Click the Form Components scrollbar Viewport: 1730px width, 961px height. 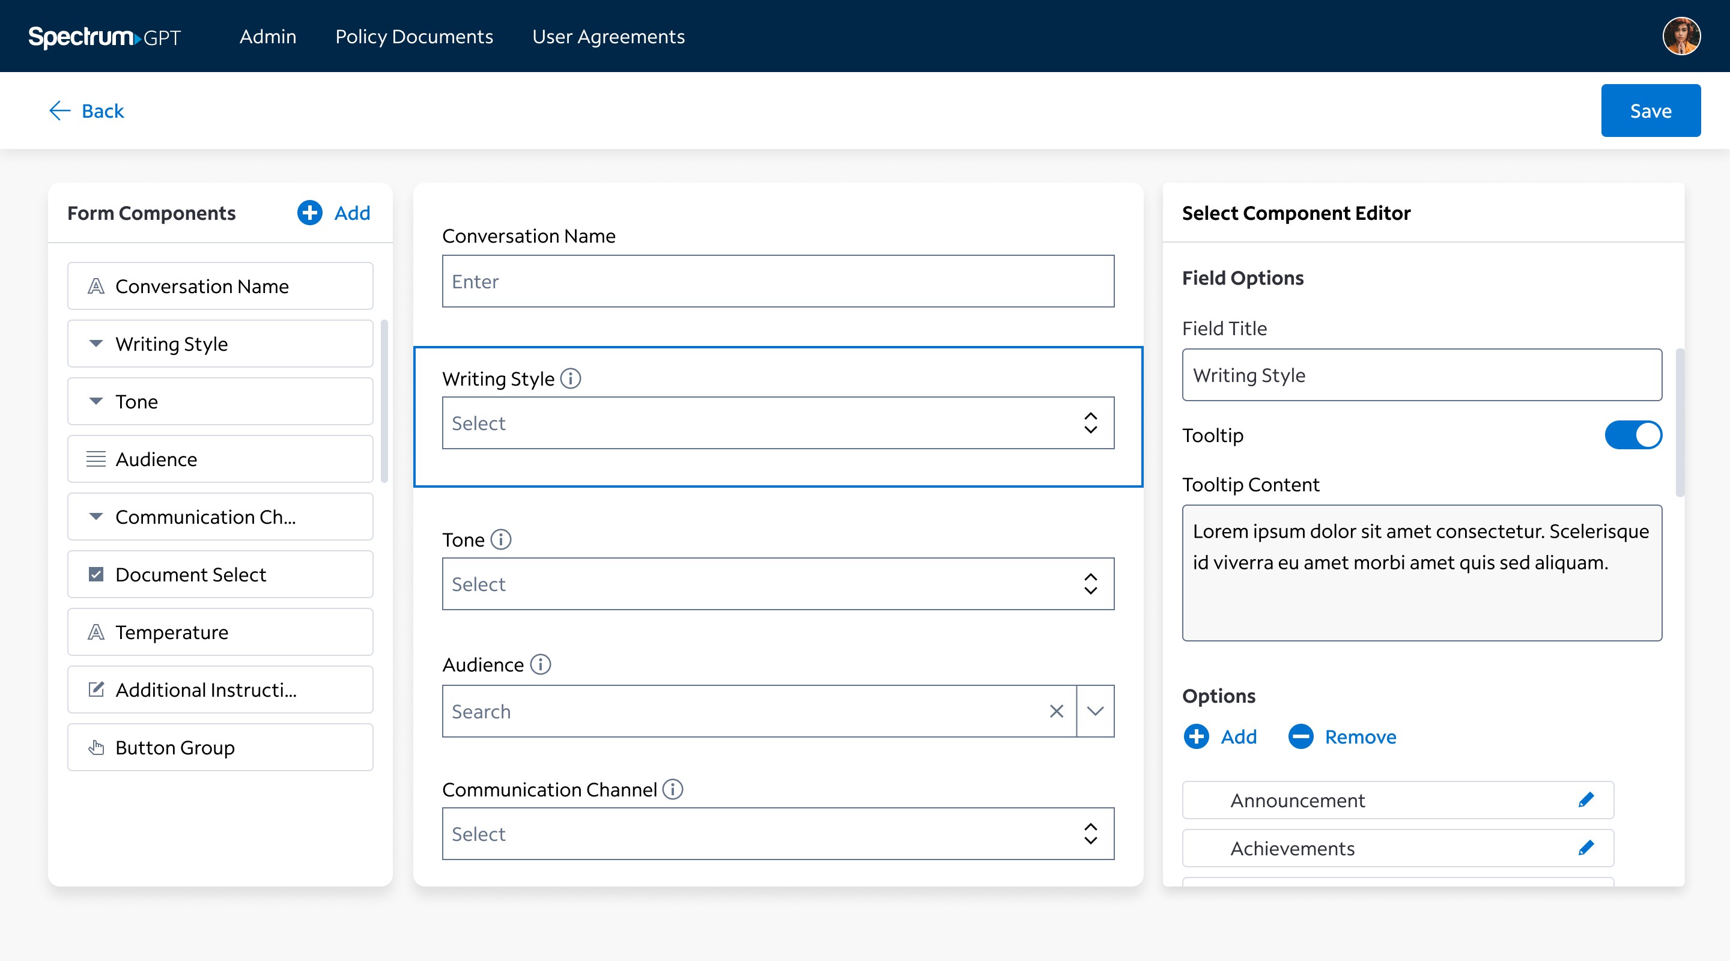(384, 401)
